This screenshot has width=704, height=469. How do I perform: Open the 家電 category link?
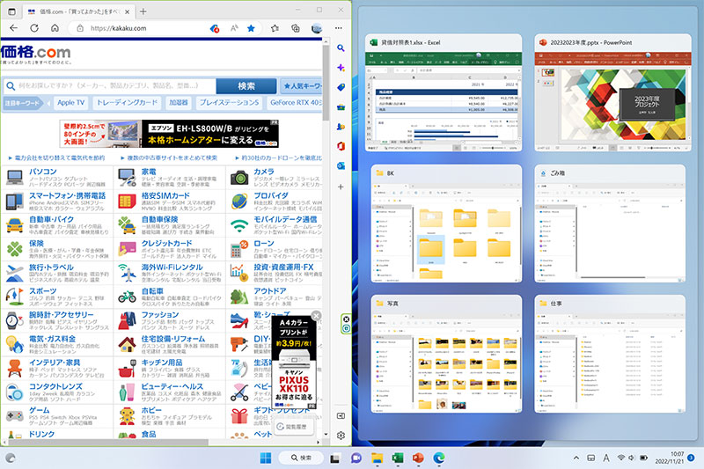pos(149,172)
